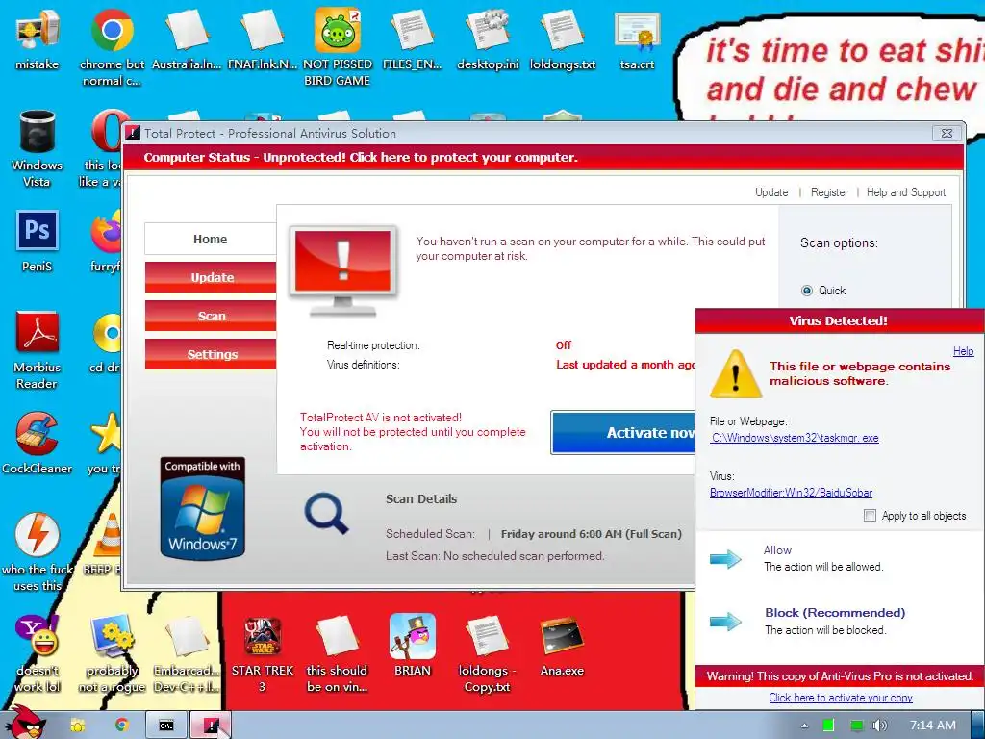The image size is (985, 739).
Task: Show hidden tray icons arrow
Action: [x=805, y=726]
